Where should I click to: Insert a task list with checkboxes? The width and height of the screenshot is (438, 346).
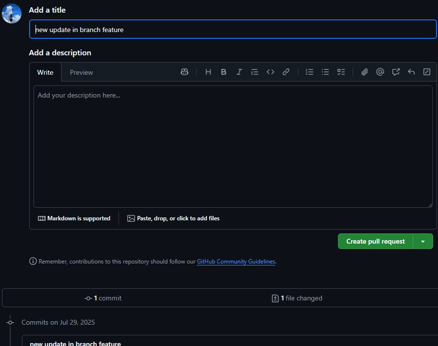(341, 72)
